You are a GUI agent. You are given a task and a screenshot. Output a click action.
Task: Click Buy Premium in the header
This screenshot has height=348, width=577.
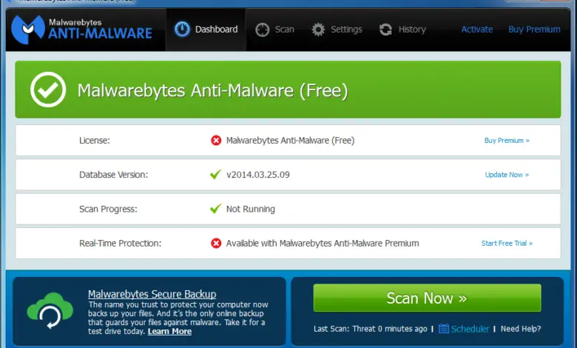[534, 30]
